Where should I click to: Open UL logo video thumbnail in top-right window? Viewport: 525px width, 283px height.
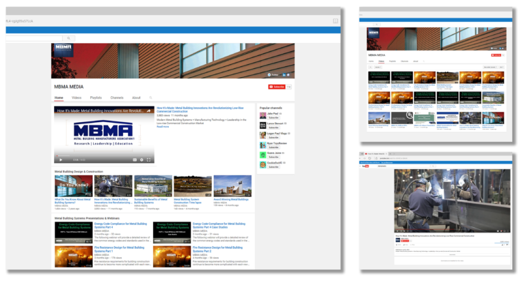pyautogui.click(x=402, y=118)
